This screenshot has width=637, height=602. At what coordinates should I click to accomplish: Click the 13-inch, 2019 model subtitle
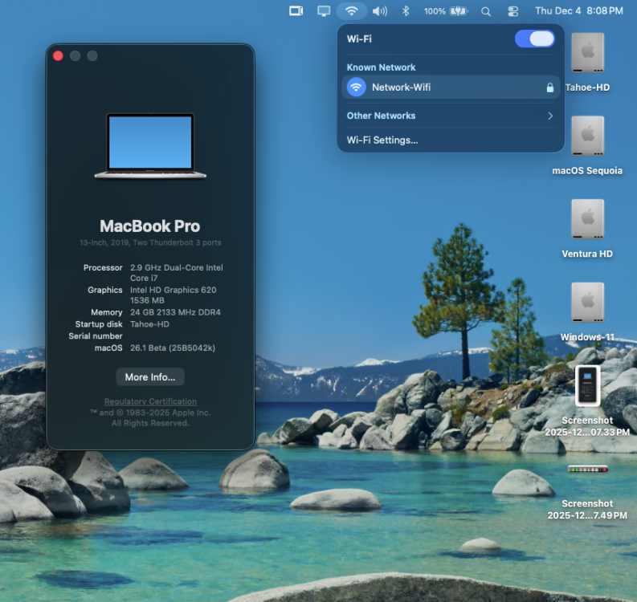(x=150, y=242)
